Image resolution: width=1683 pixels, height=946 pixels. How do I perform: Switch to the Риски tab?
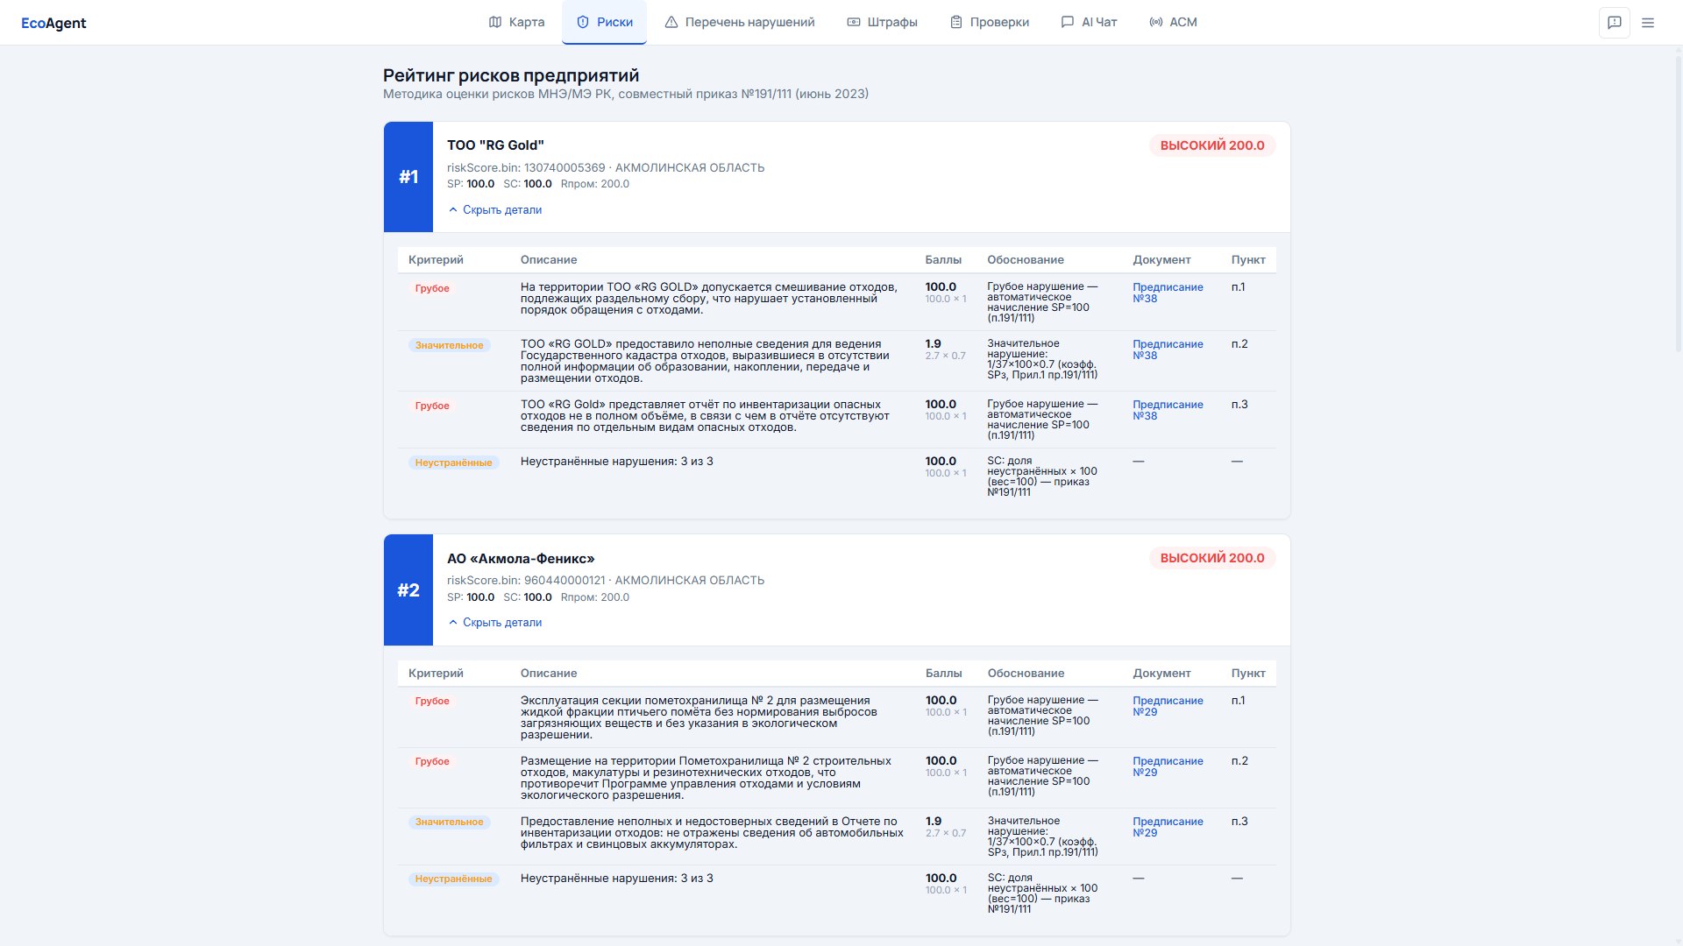coord(604,22)
